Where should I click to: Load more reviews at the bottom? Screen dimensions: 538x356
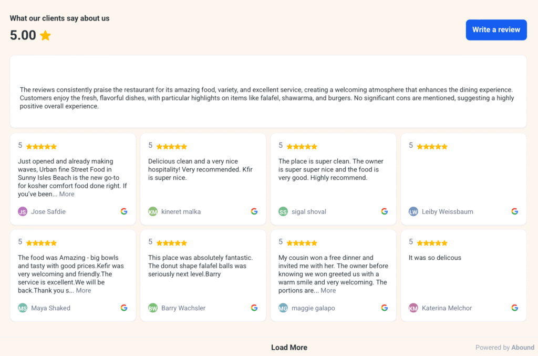[289, 348]
